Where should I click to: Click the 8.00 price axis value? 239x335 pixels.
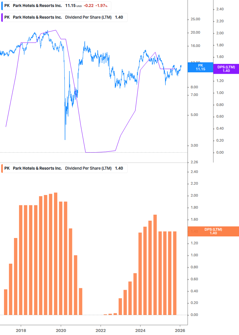[x=194, y=87]
